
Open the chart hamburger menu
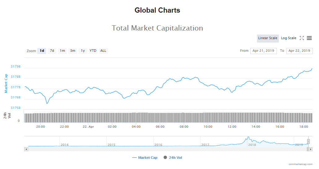[309, 38]
